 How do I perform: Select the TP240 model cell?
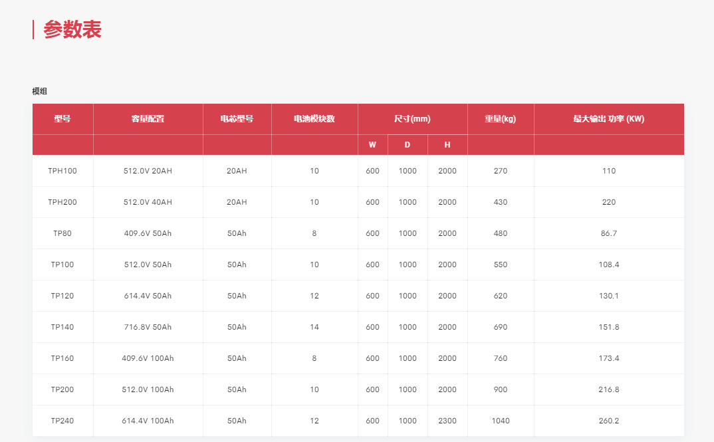pos(62,421)
